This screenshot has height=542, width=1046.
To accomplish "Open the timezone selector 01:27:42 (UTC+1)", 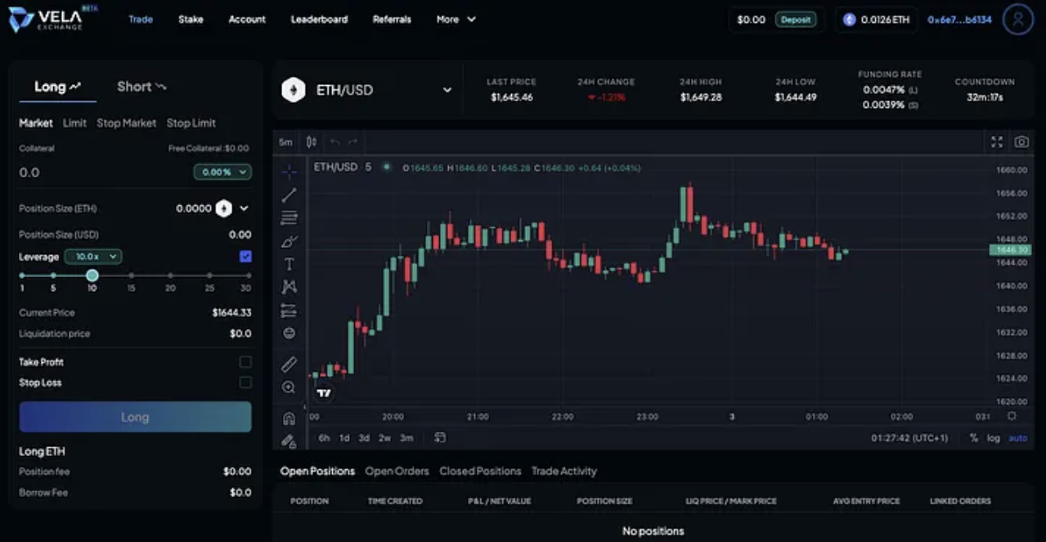I will (909, 438).
